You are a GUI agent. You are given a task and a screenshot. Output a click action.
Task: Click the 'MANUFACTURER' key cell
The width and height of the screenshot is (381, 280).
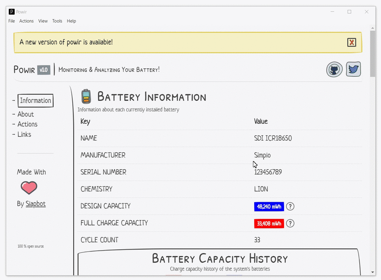pyautogui.click(x=103, y=155)
